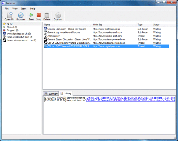Click the icon of A film survey row
This screenshot has height=141, width=178.
point(45,36)
